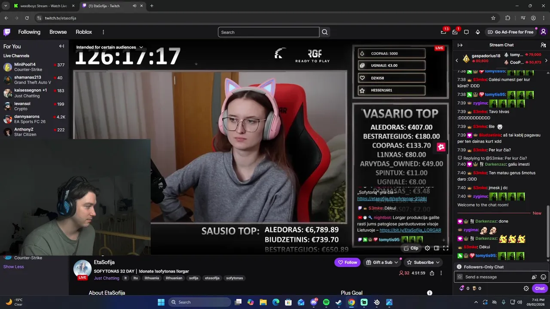Click the chat scrollbar
The image size is (550, 309).
(548, 231)
